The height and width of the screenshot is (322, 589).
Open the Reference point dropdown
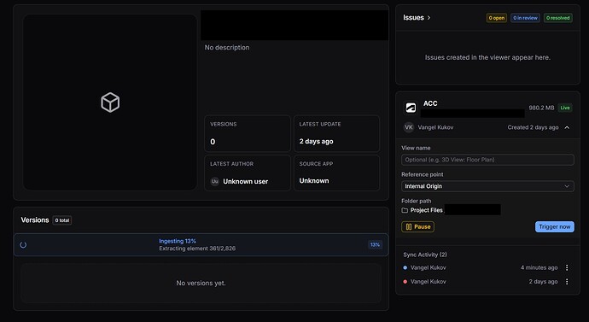(487, 186)
